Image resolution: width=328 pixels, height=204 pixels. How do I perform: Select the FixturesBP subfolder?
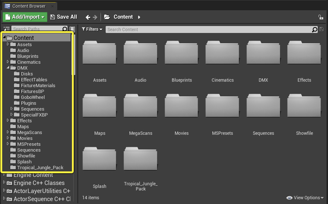click(32, 91)
